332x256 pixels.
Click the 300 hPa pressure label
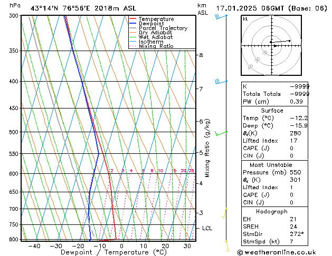(15, 16)
